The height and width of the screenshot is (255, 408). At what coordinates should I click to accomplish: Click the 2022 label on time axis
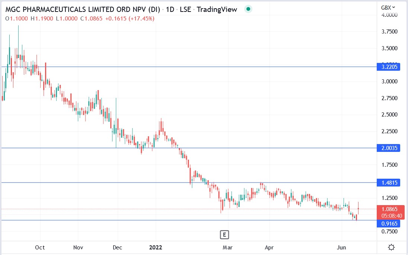coord(156,248)
